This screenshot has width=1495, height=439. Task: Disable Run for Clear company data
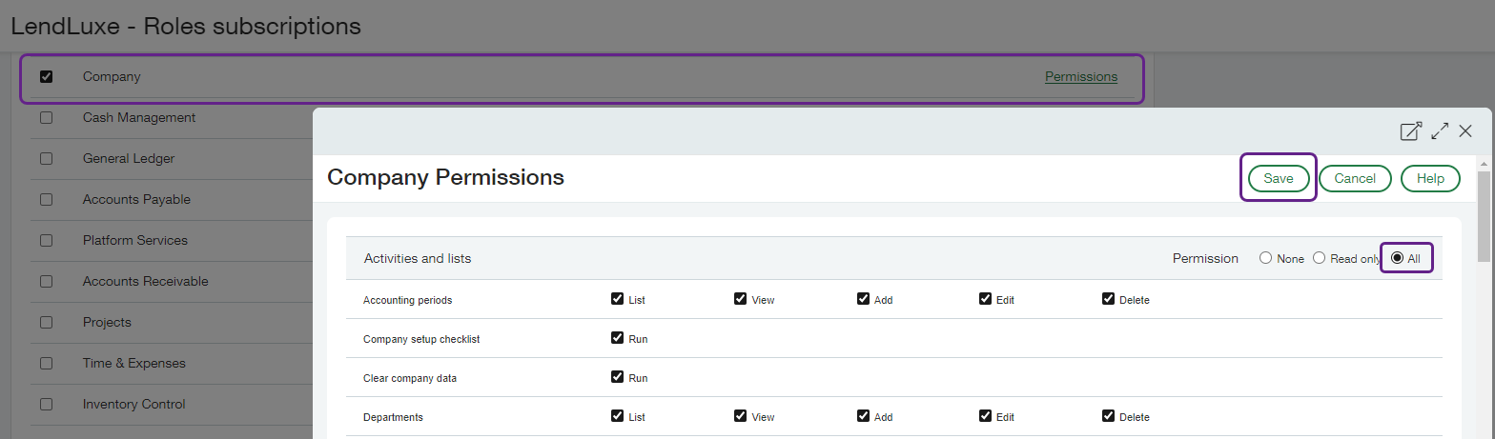pyautogui.click(x=617, y=377)
